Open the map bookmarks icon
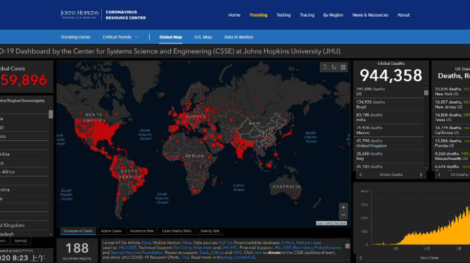This screenshot has height=263, width=470. coord(325,67)
